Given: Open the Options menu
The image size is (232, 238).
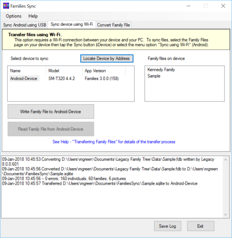Looking at the screenshot, I should click(14, 16).
